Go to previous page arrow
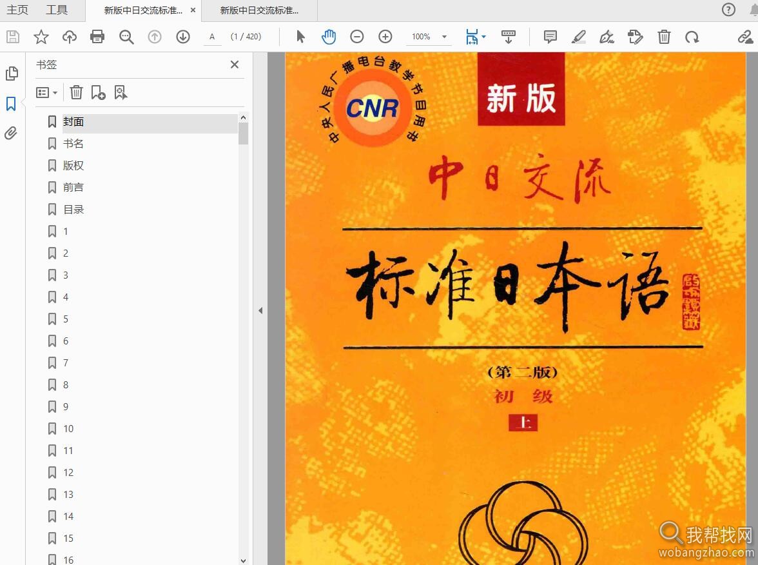The image size is (758, 565). point(155,37)
